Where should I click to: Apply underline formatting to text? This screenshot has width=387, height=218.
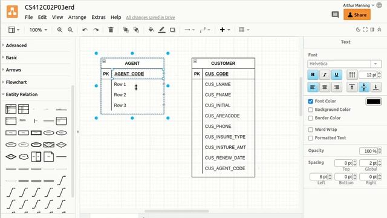click(336, 74)
